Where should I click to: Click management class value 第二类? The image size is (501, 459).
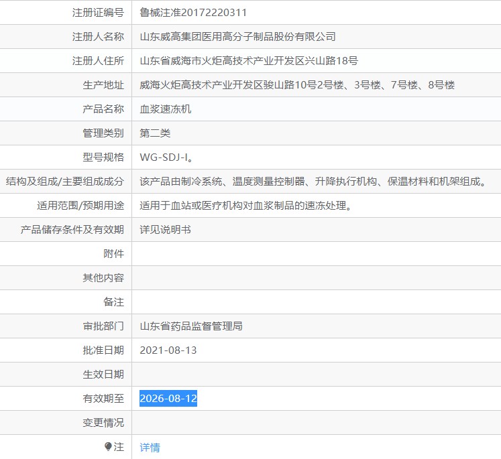[155, 133]
